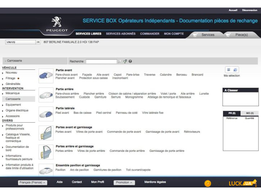Switch to the MO (0) tab
Viewport: 261px width, 195px height.
click(x=249, y=113)
